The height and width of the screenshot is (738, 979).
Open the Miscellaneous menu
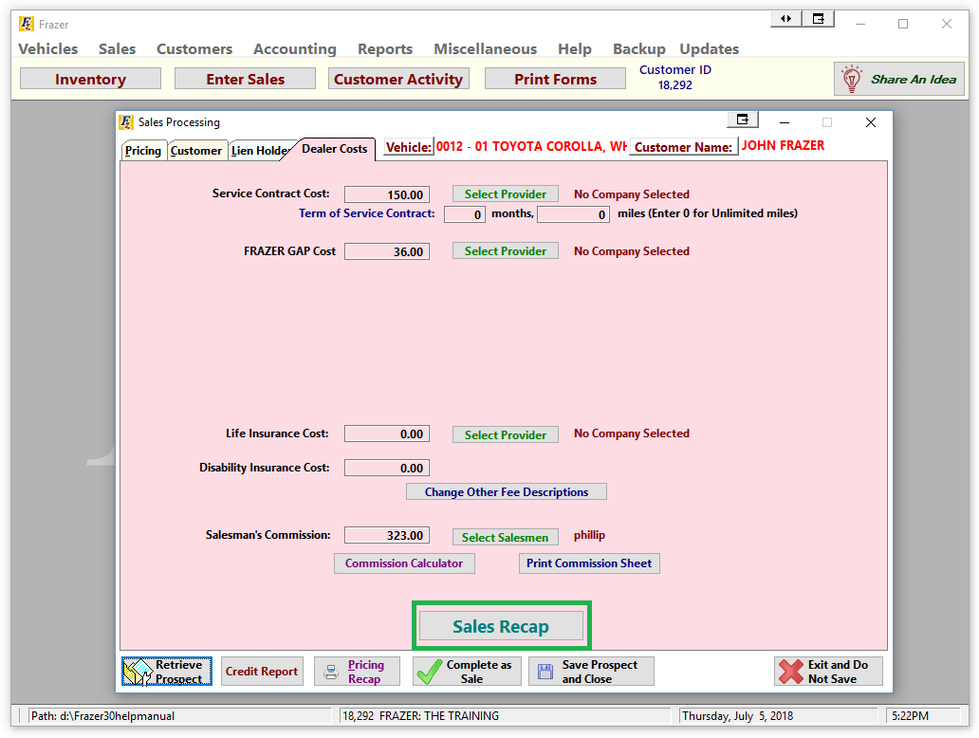point(485,48)
